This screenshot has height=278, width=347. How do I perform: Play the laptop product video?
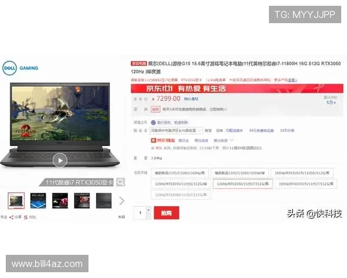[x=60, y=160]
